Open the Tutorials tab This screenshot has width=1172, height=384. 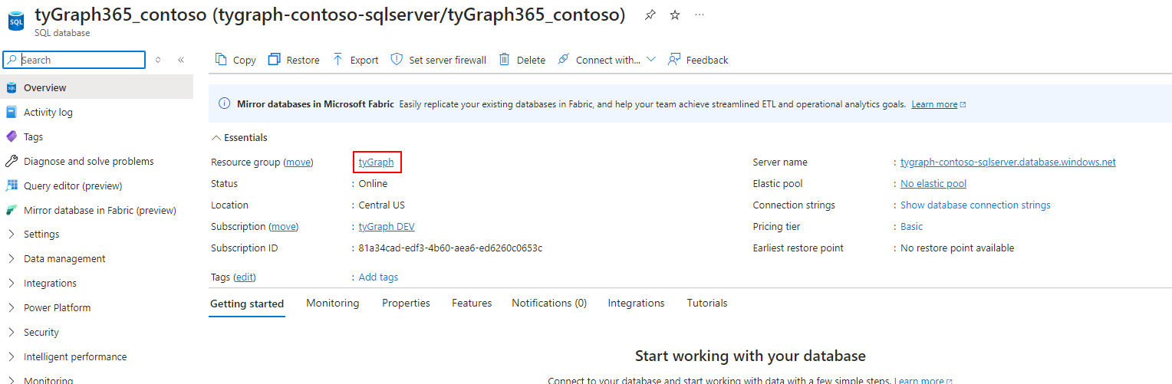tap(707, 303)
